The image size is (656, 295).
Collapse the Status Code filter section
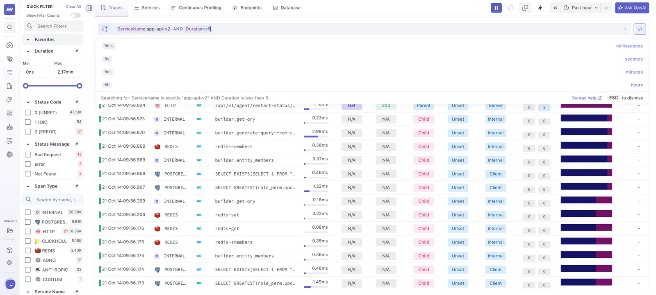coord(28,102)
